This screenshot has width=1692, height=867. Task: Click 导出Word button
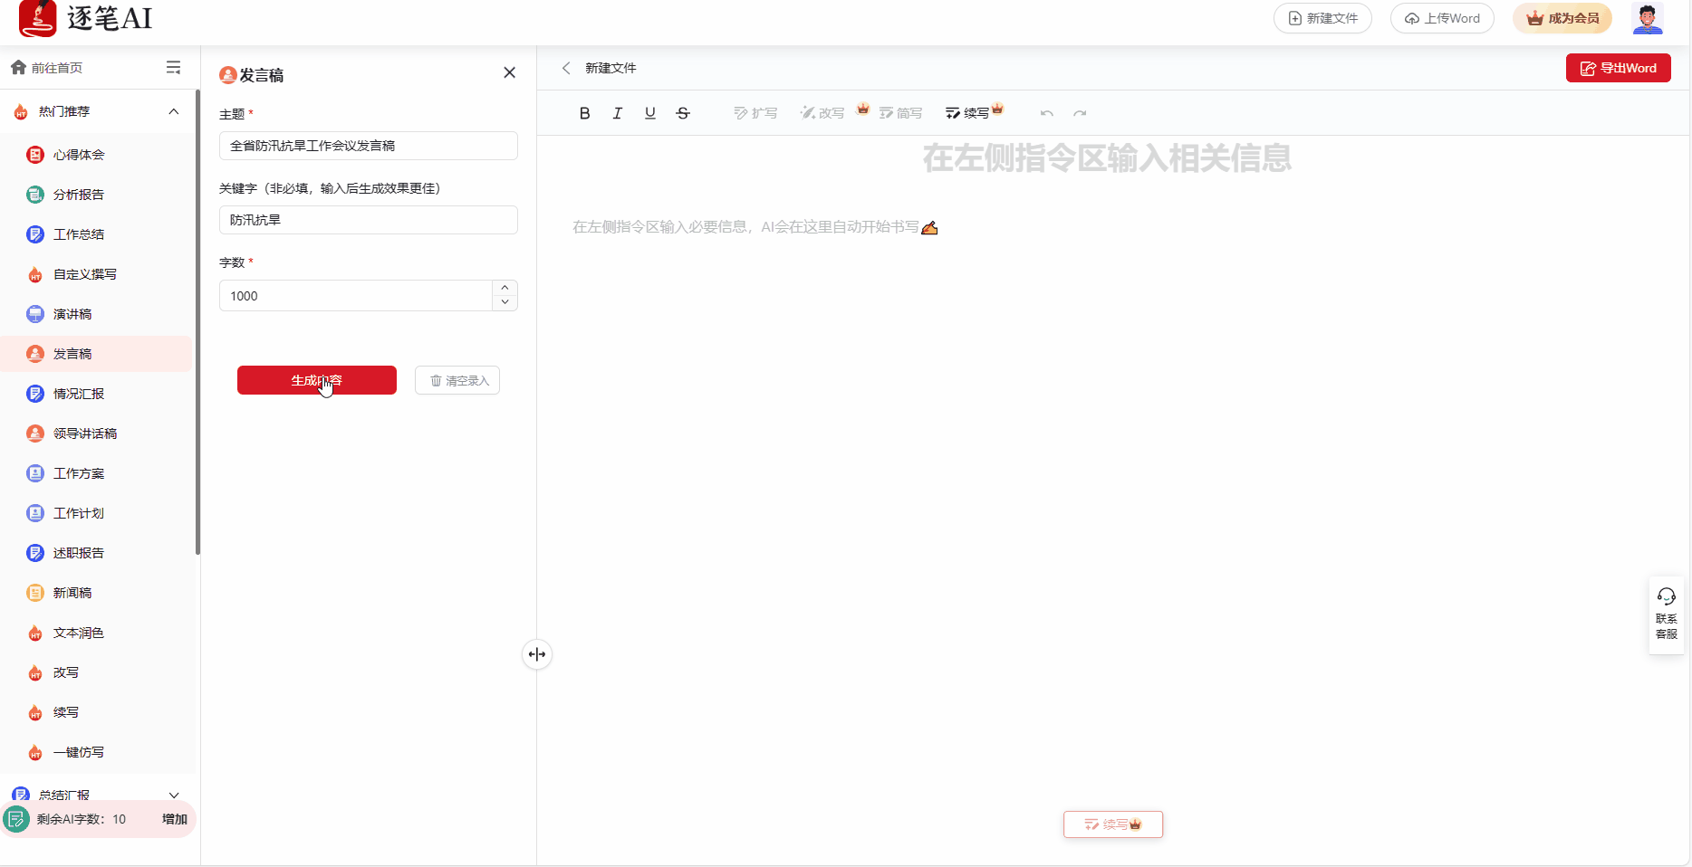click(x=1619, y=68)
